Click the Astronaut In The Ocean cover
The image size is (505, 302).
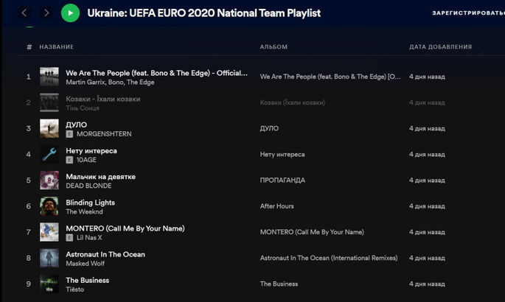tap(49, 258)
